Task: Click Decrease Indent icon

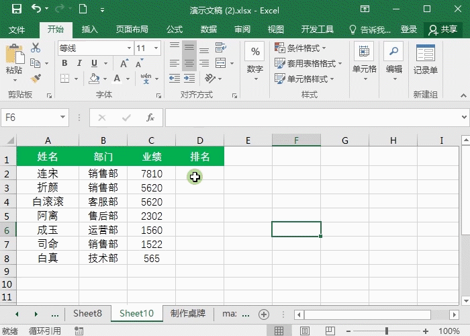Action: [x=175, y=79]
